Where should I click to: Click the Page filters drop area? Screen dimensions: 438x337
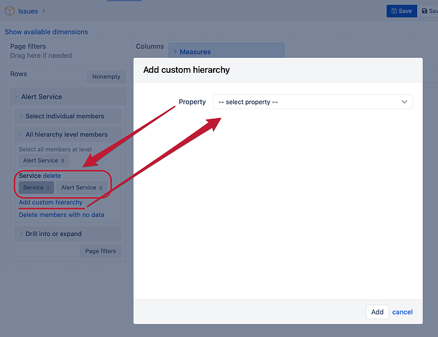click(x=67, y=51)
